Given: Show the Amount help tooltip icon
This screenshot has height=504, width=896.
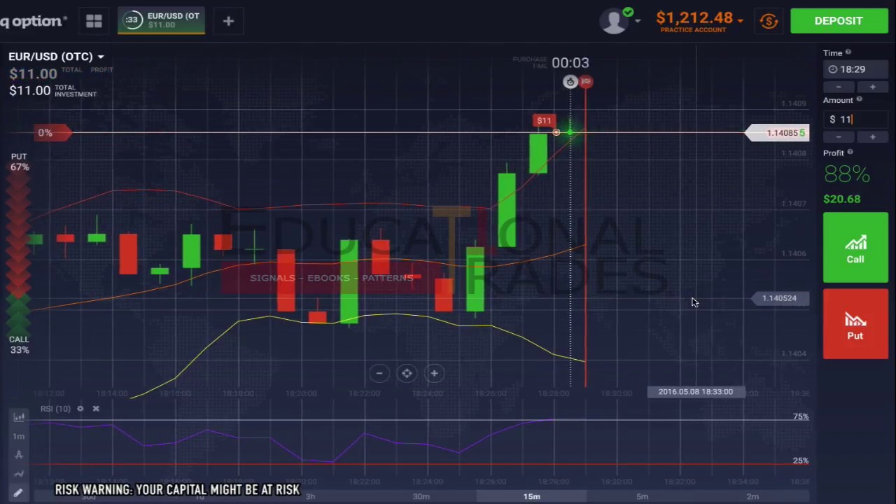Looking at the screenshot, I should (859, 99).
